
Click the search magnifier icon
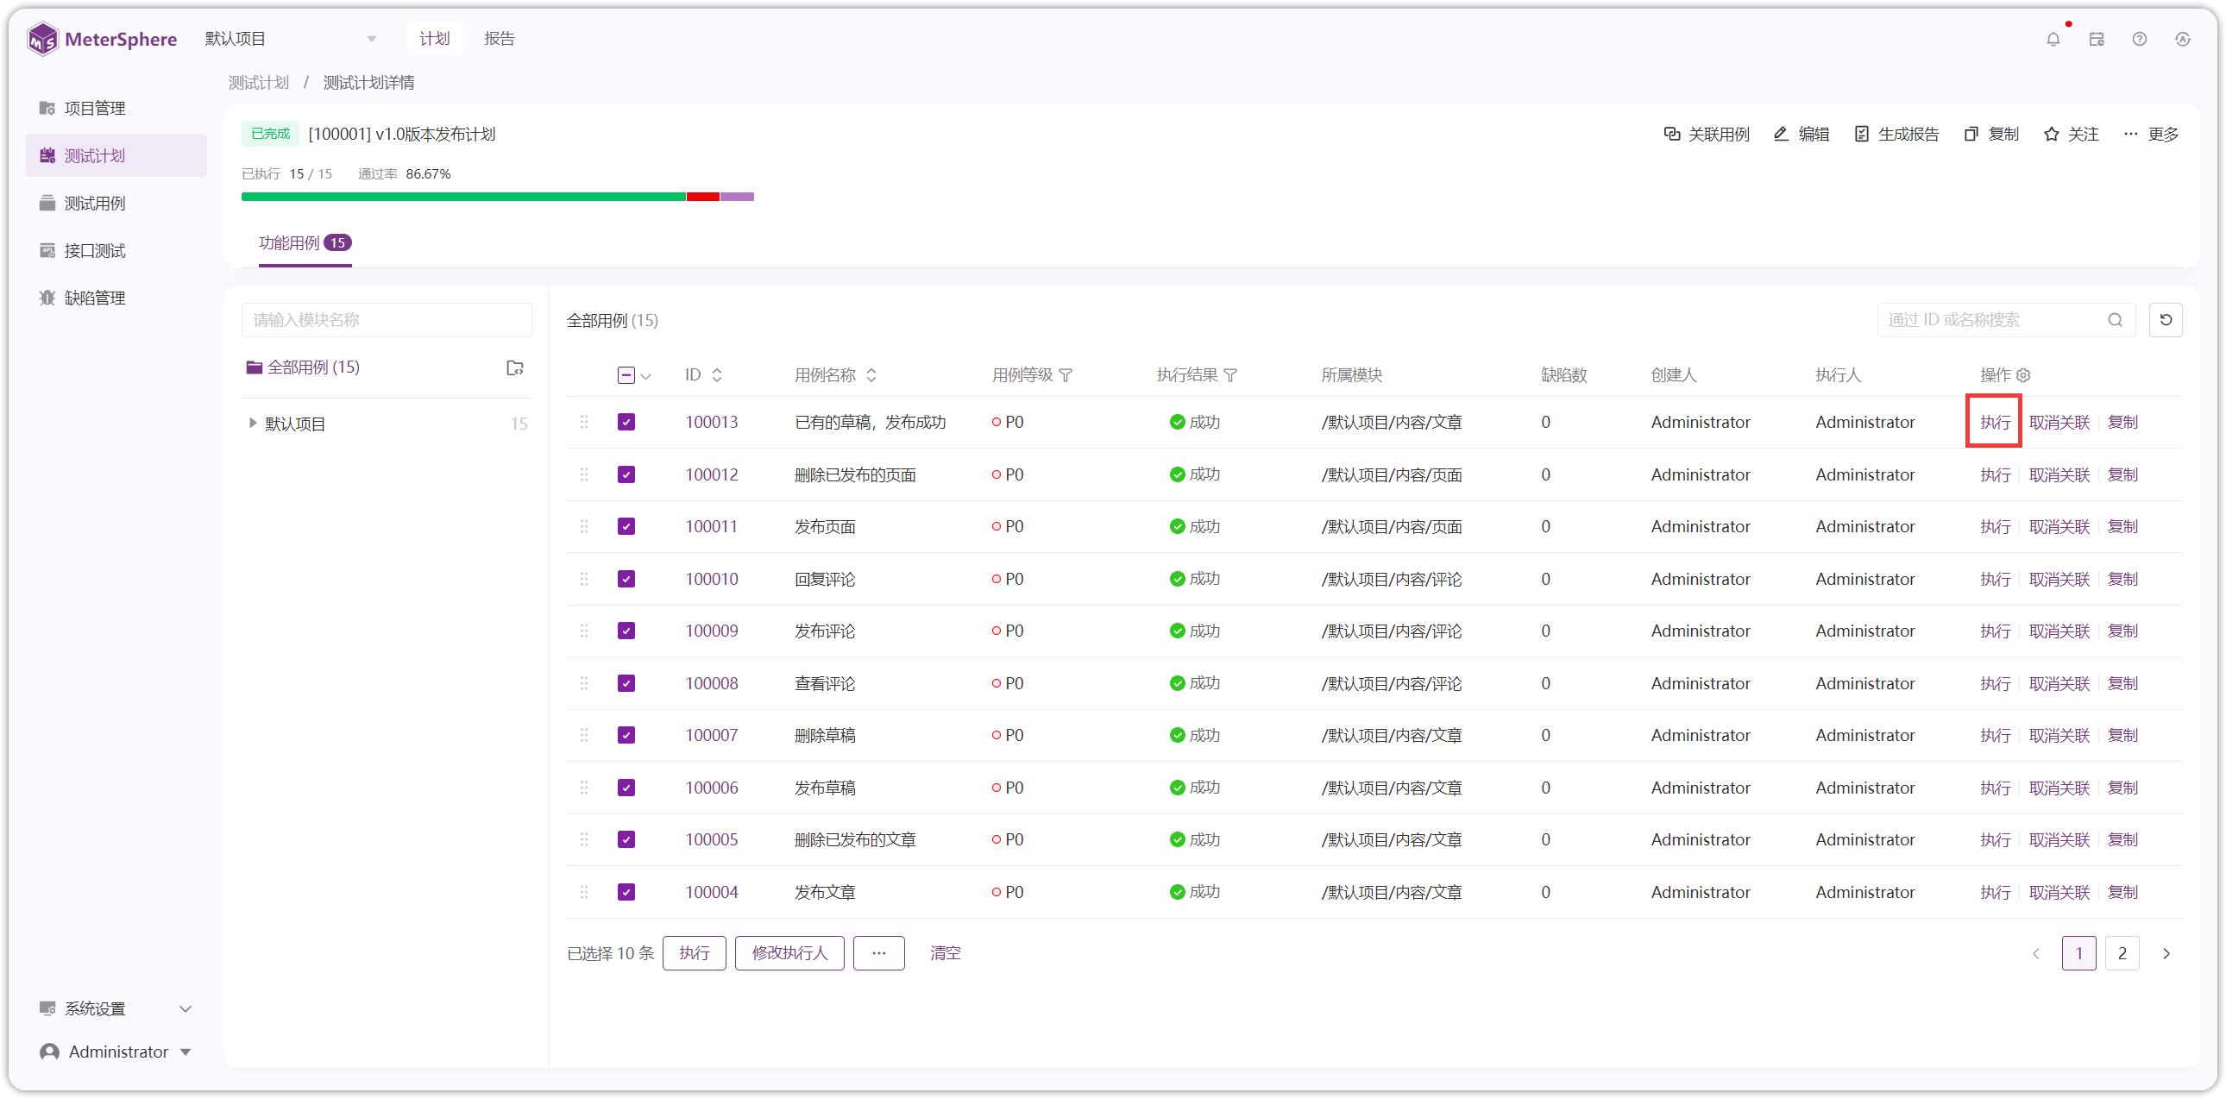(2115, 320)
